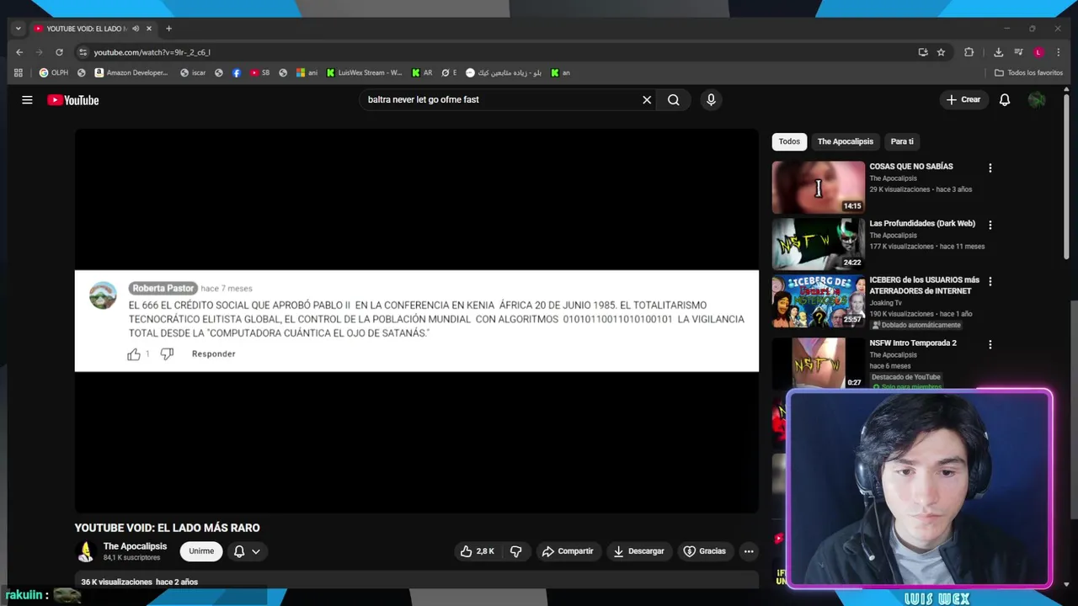Open the YouTube guide hamburger menu
This screenshot has width=1078, height=606.
[27, 100]
